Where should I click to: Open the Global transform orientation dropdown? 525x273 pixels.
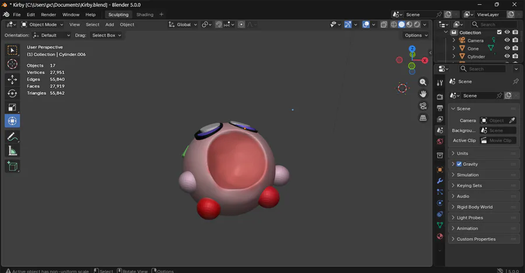[x=183, y=24]
